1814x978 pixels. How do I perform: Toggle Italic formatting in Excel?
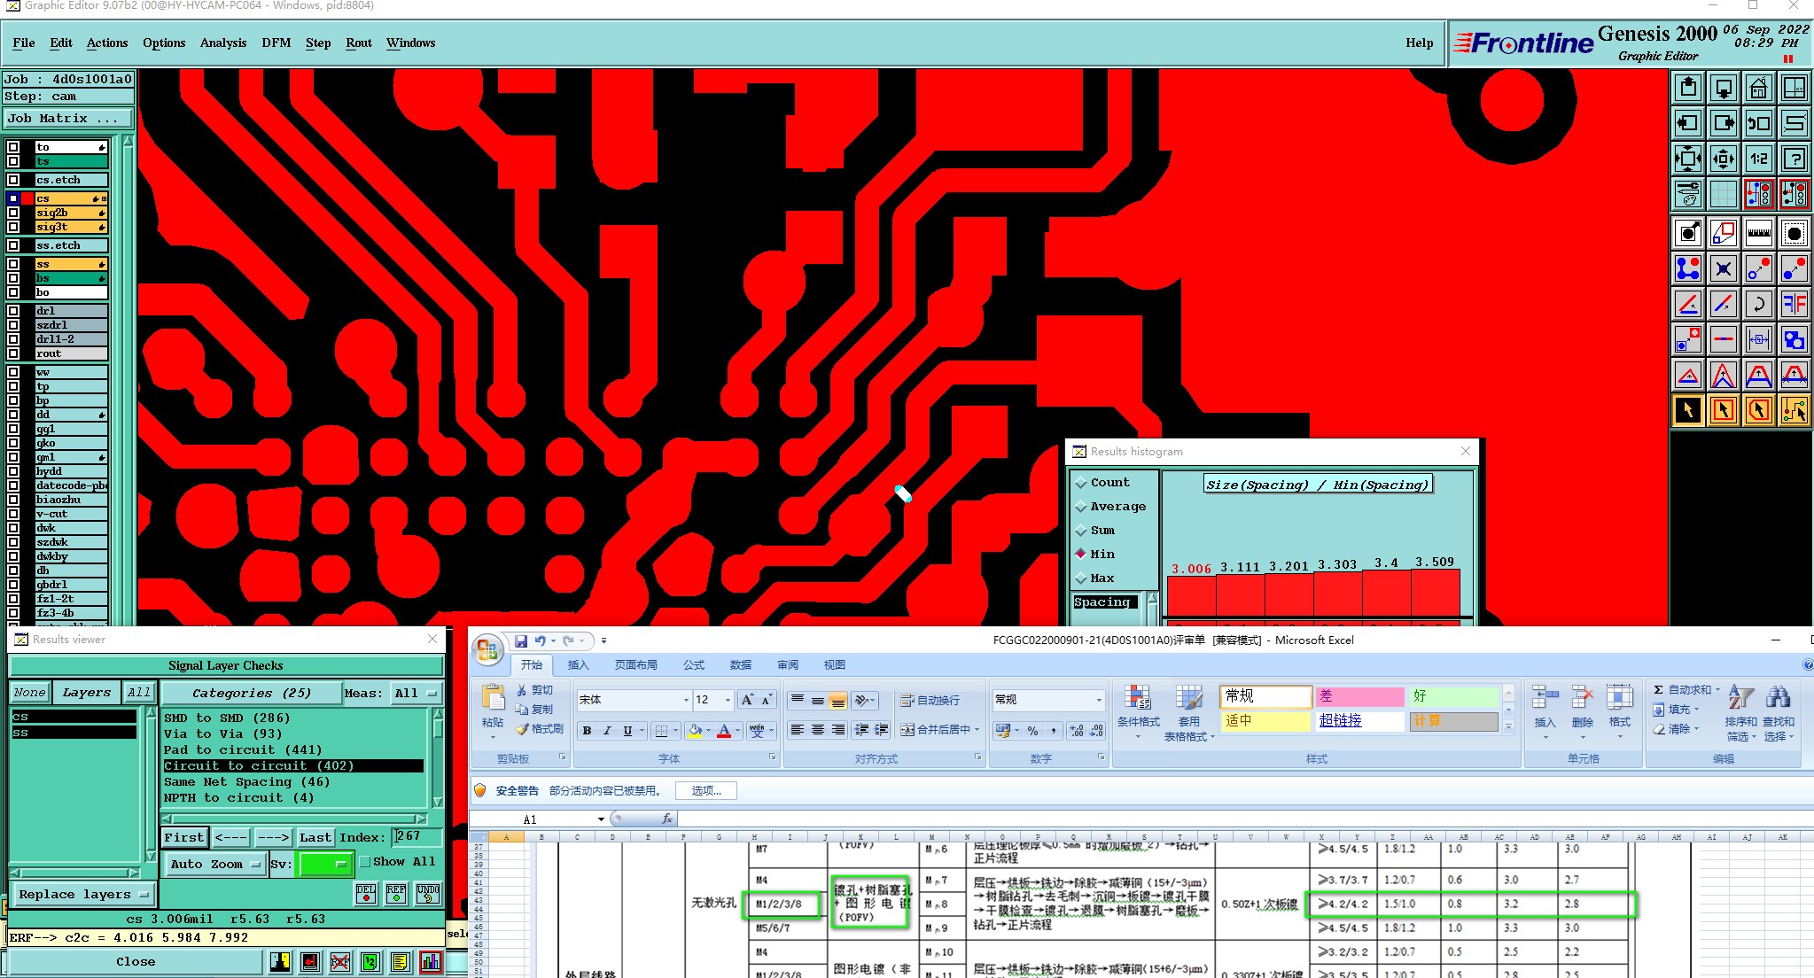(x=607, y=731)
